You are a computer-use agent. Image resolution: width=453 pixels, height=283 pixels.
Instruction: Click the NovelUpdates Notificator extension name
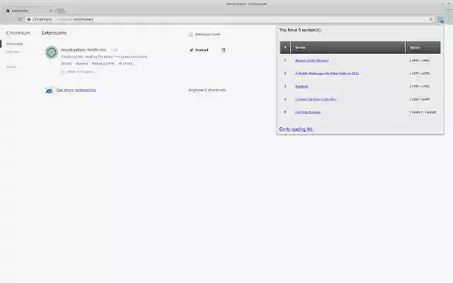coord(84,50)
